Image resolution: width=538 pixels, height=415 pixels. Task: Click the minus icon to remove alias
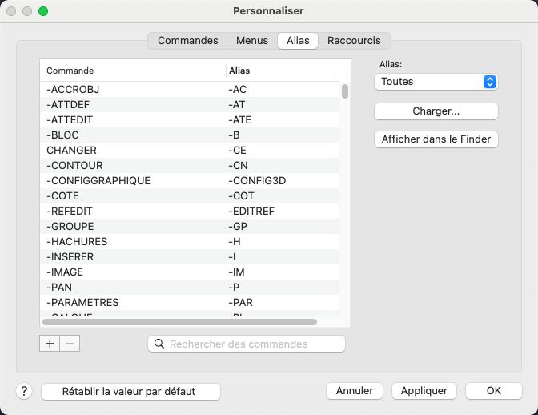tap(70, 344)
